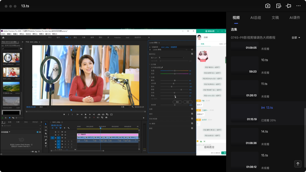Select the Selection tool in Premiere toolbar
The image size is (306, 172).
[x=46, y=124]
